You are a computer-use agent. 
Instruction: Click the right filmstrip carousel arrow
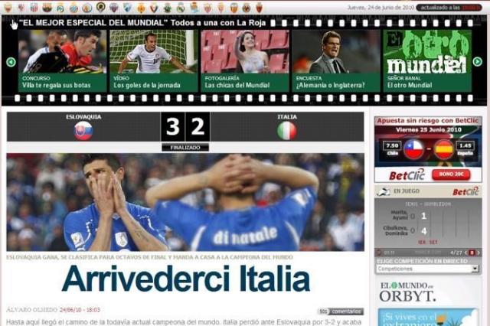[477, 61]
